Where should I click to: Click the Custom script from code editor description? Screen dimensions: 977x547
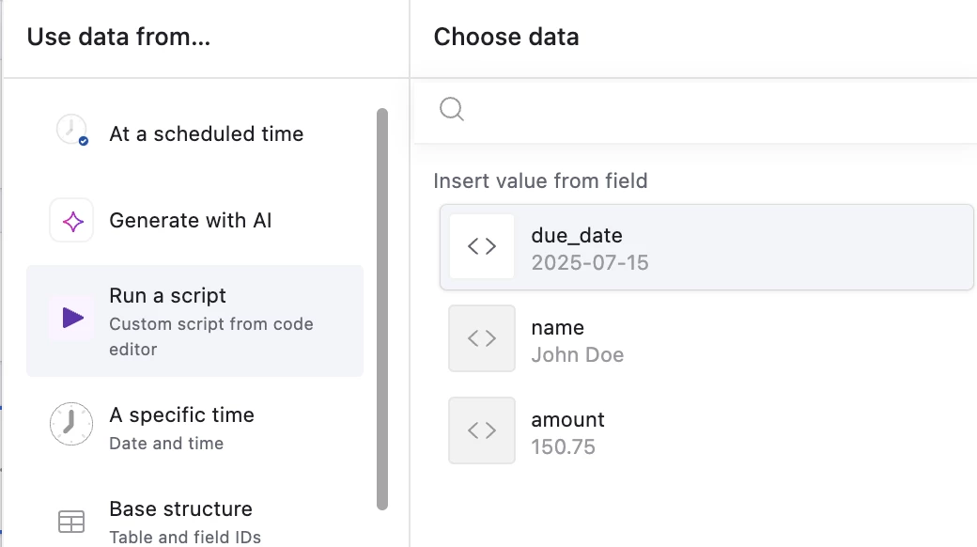(211, 336)
